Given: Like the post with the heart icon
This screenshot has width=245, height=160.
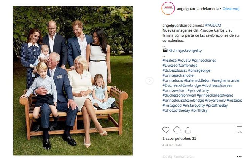Looking at the screenshot, I should pyautogui.click(x=166, y=130).
